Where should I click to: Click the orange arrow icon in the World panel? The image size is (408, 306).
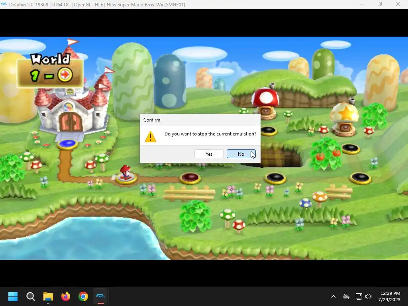pos(65,75)
